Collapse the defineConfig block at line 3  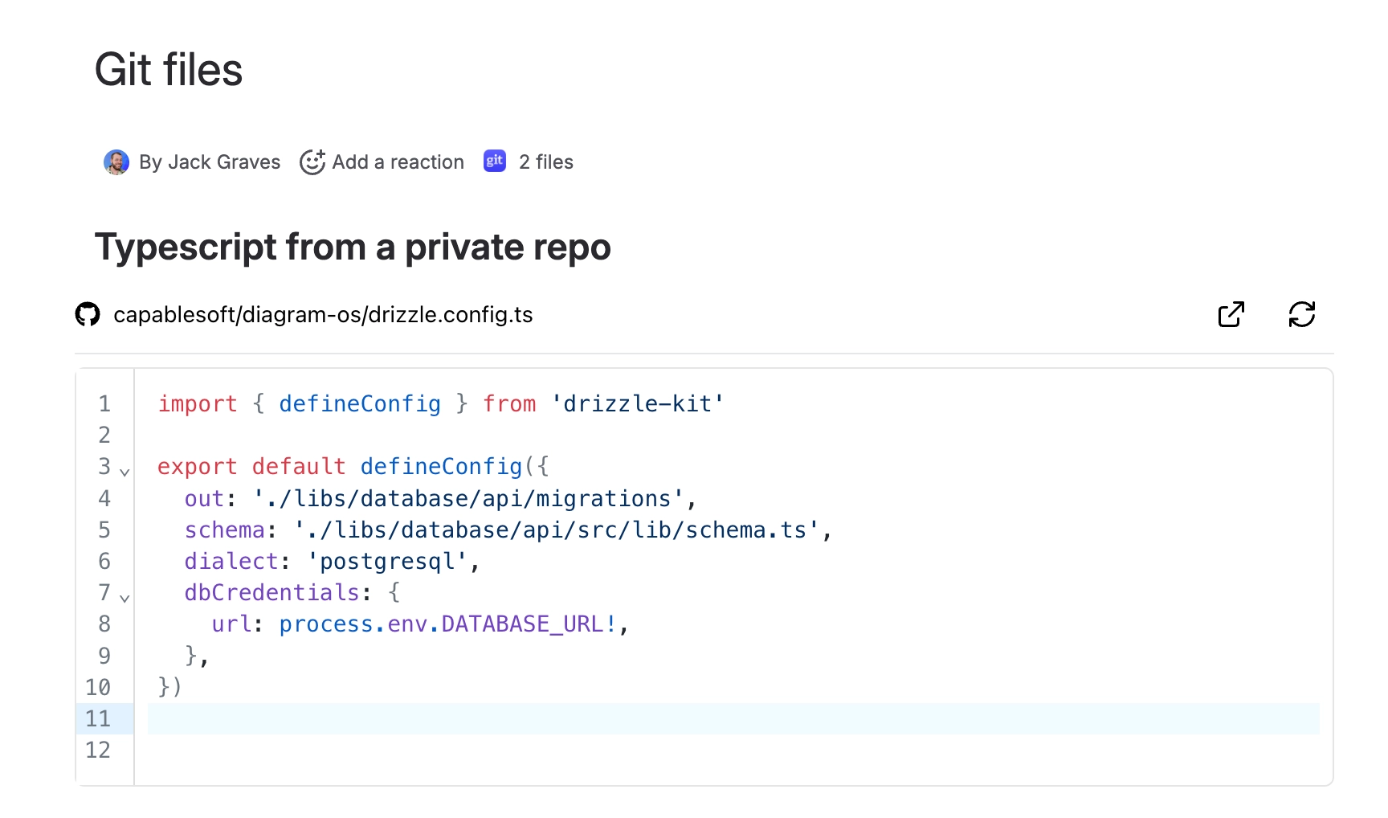tap(124, 472)
